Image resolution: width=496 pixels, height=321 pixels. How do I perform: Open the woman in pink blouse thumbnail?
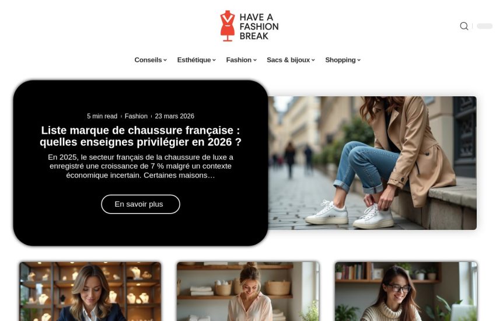(x=248, y=291)
